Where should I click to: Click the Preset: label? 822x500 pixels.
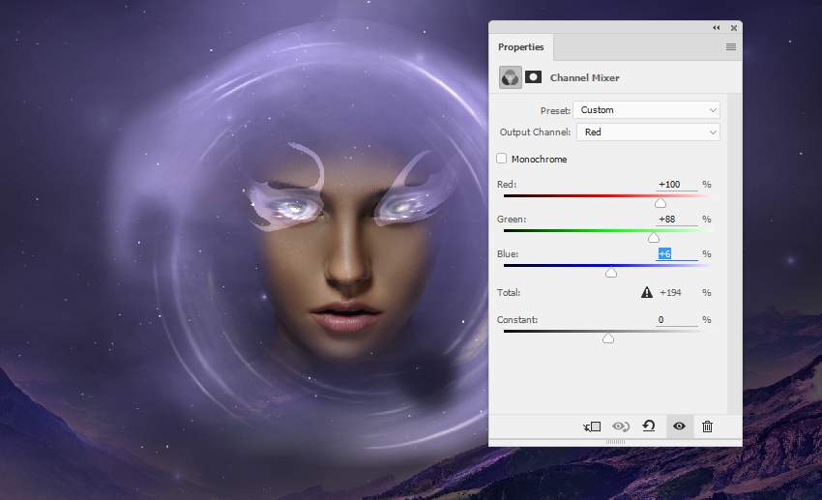[x=555, y=110]
